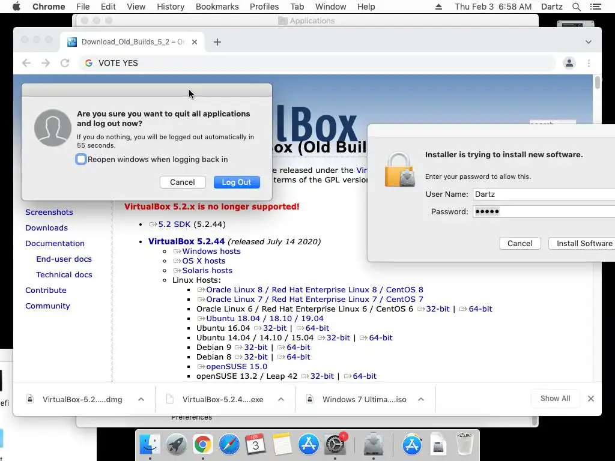Close the Download_Old_Builds_5_2 tab
The width and height of the screenshot is (615, 461).
coord(194,42)
